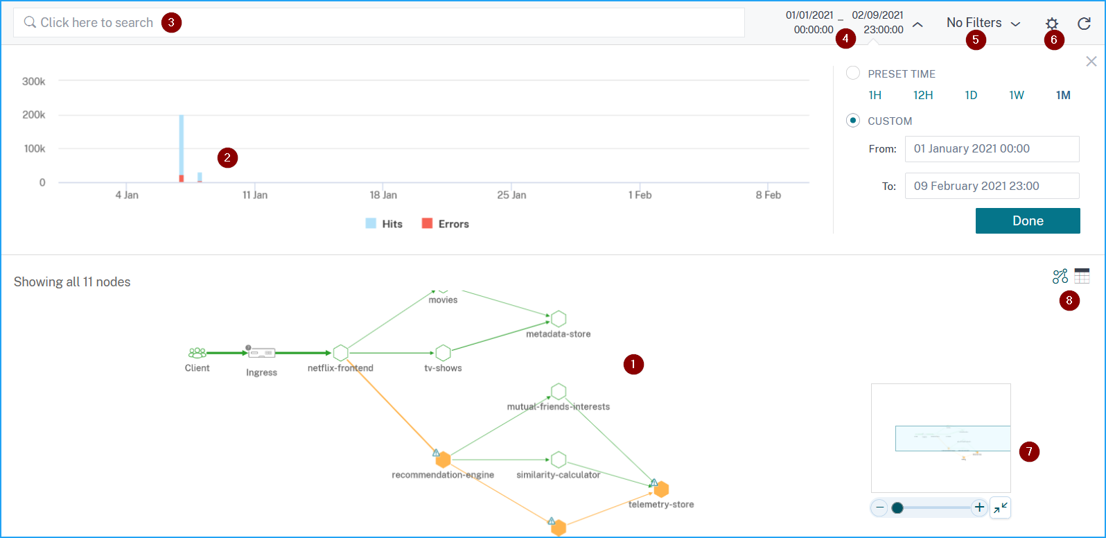This screenshot has height=538, width=1106.
Task: Choose the 1W preset time
Action: 1017,96
